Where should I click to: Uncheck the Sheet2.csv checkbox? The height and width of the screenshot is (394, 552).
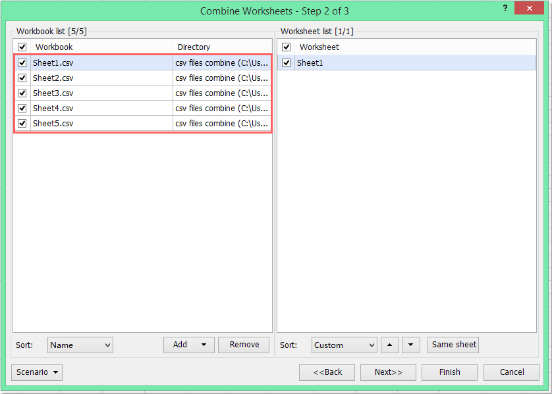coord(22,78)
